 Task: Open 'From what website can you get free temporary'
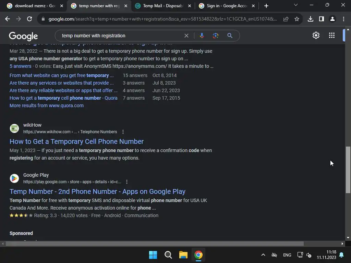pyautogui.click(x=62, y=75)
